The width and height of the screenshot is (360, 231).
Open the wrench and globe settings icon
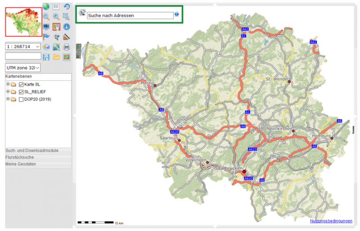click(x=56, y=47)
